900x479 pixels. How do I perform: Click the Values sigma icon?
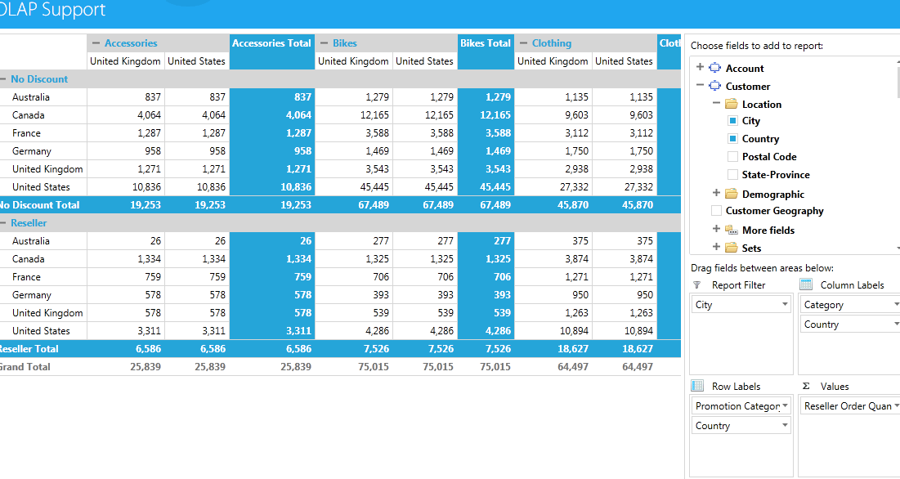click(x=806, y=386)
